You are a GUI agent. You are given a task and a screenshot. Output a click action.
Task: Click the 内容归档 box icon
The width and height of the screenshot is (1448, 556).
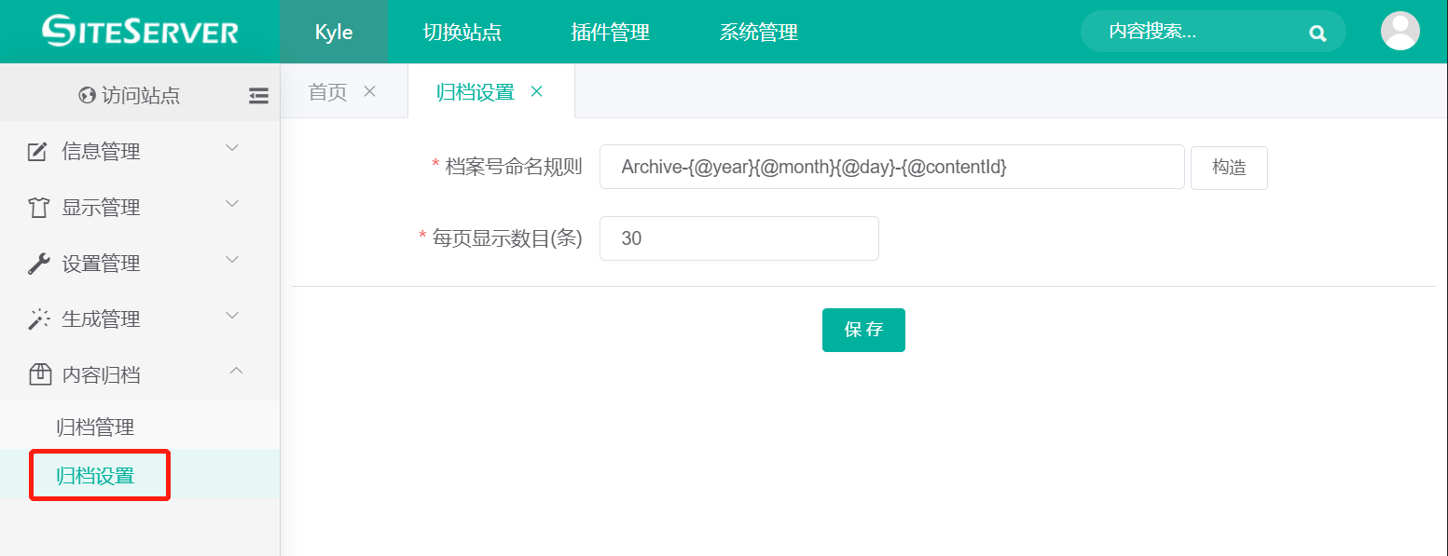click(x=39, y=374)
